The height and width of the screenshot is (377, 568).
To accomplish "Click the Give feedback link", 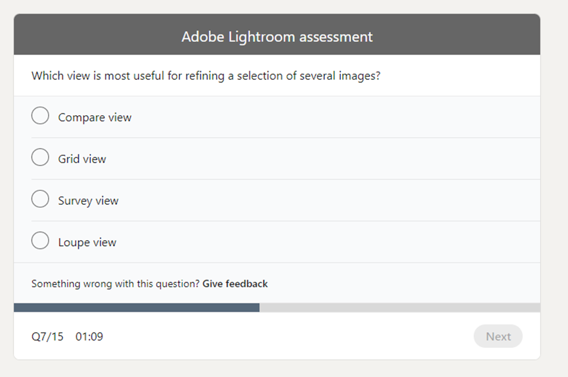I will [235, 284].
